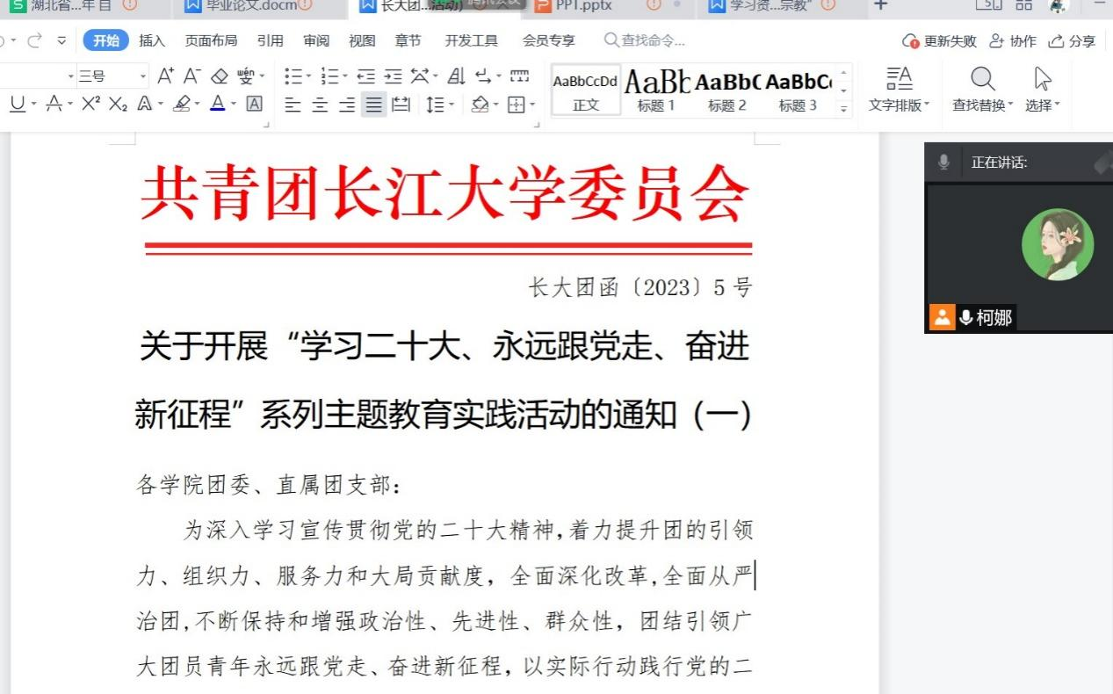Apply superscript formatting
1113x694 pixels.
pos(90,105)
